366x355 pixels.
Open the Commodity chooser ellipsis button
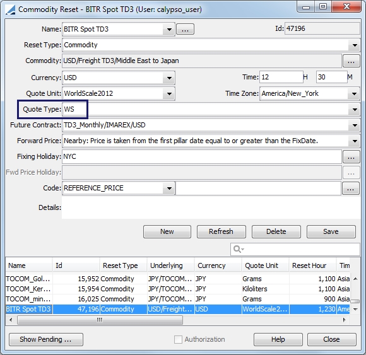(x=351, y=61)
